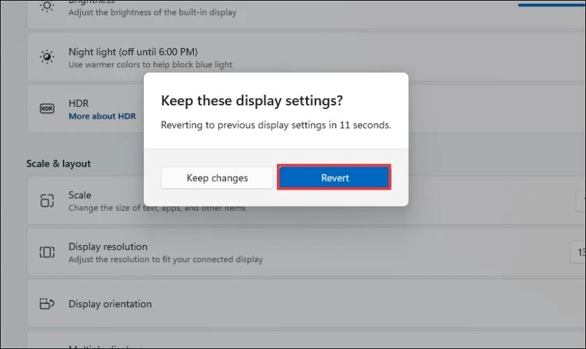Viewport: 586px width, 349px height.
Task: Click the HDR badge icon
Action: [x=47, y=109]
